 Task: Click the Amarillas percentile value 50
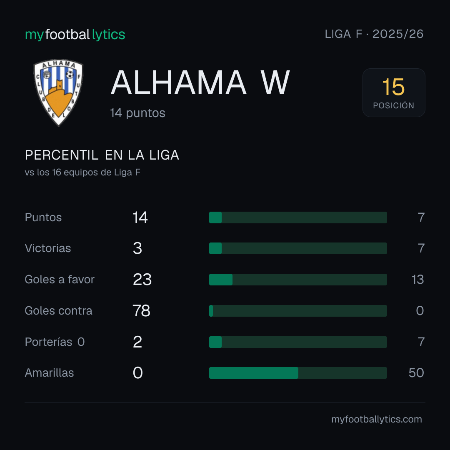(x=416, y=373)
